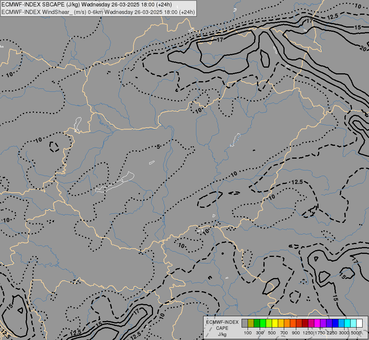Screen dimensions: 369x340
Task: Click the 900 value on the legend scale
Action: [x=296, y=333]
